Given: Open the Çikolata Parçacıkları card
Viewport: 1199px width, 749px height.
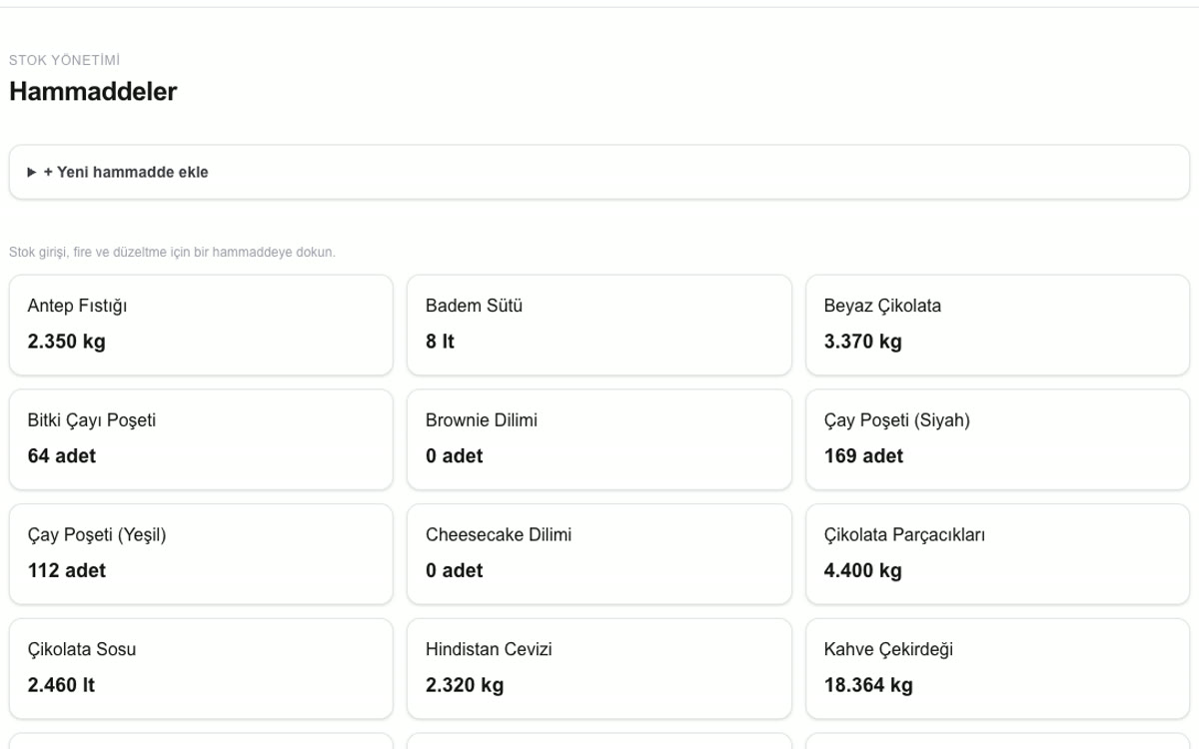Looking at the screenshot, I should 997,554.
